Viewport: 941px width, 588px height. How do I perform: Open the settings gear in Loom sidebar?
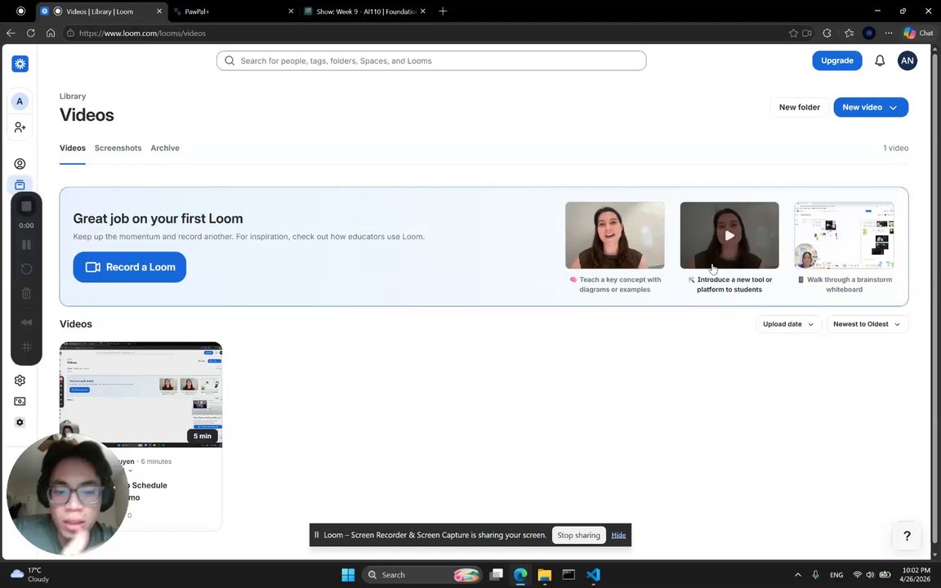20,381
